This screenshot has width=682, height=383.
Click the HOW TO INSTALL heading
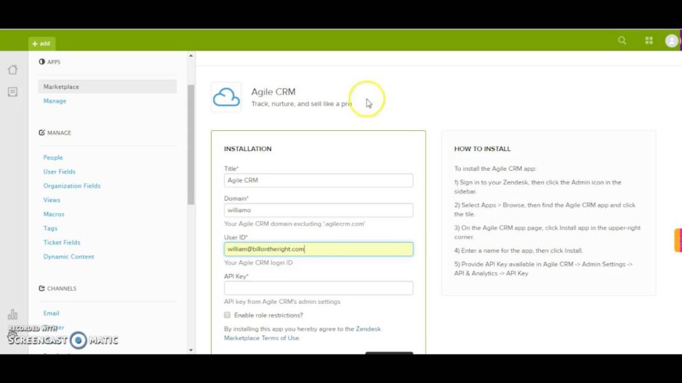click(482, 148)
